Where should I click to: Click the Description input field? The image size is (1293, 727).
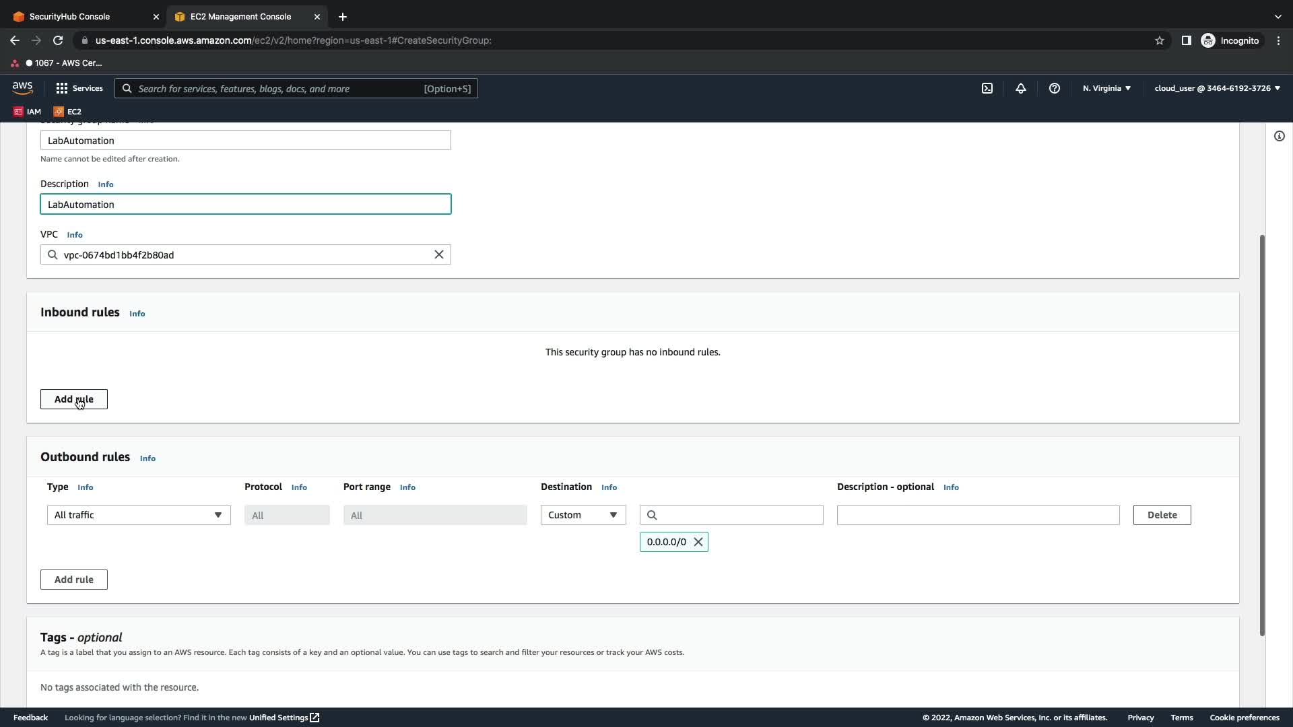point(245,205)
